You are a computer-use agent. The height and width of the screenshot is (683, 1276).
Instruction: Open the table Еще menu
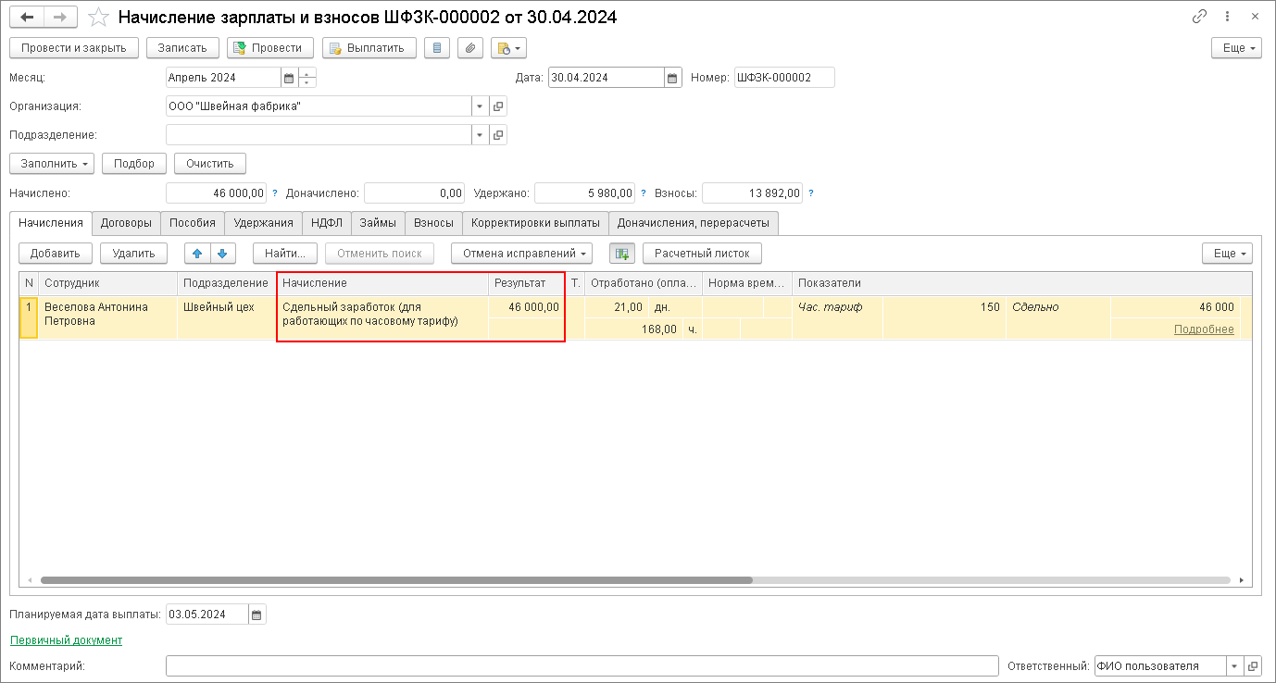pos(1227,253)
